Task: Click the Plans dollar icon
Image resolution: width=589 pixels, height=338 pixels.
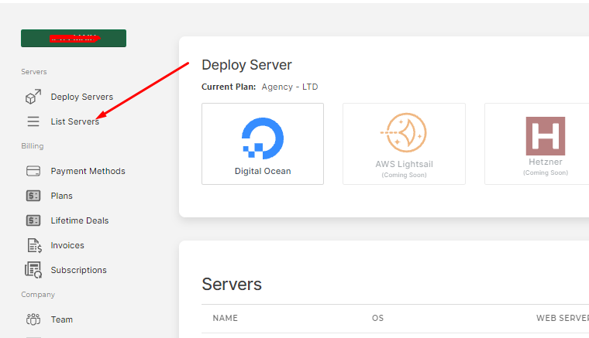Action: pyautogui.click(x=33, y=196)
